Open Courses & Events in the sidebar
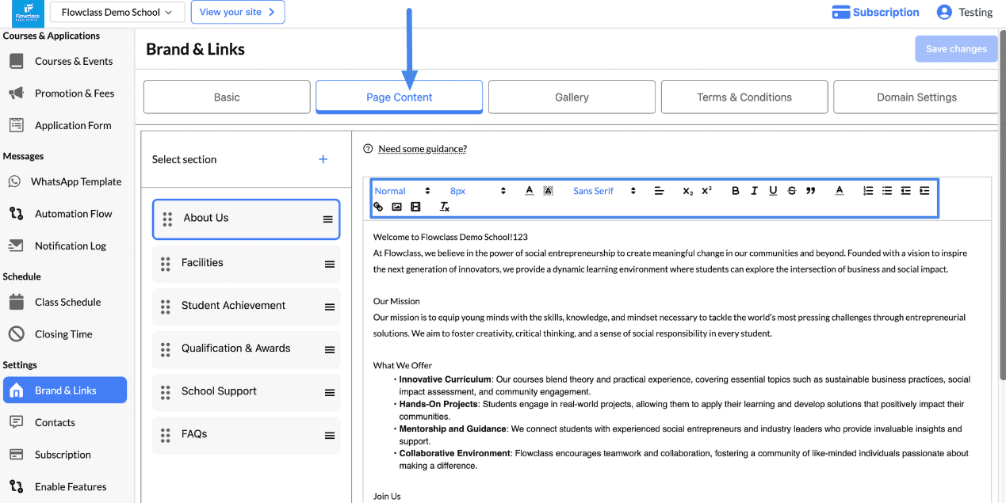The height and width of the screenshot is (503, 1006). pos(63,61)
